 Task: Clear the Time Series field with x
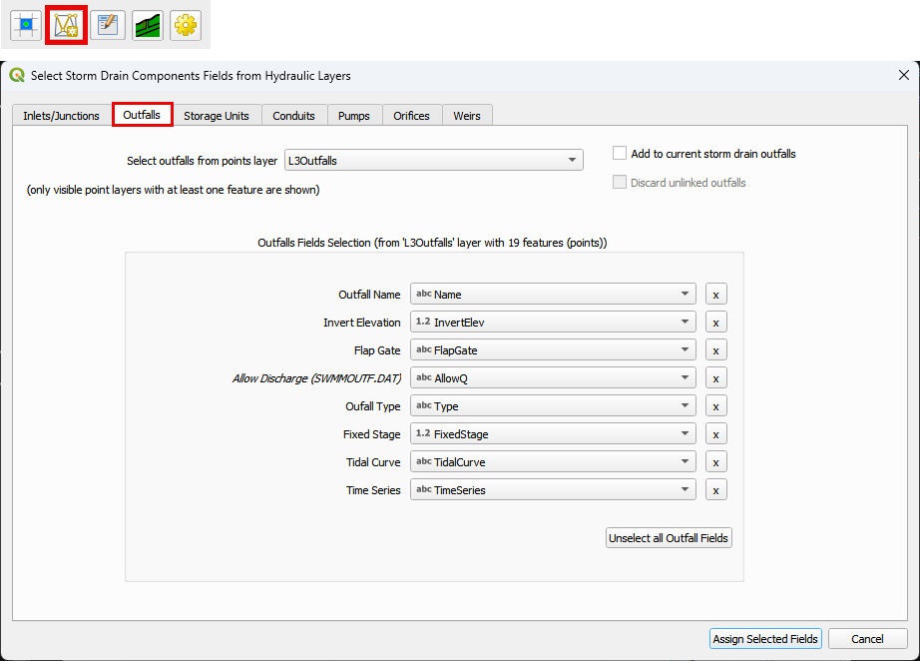[x=715, y=490]
